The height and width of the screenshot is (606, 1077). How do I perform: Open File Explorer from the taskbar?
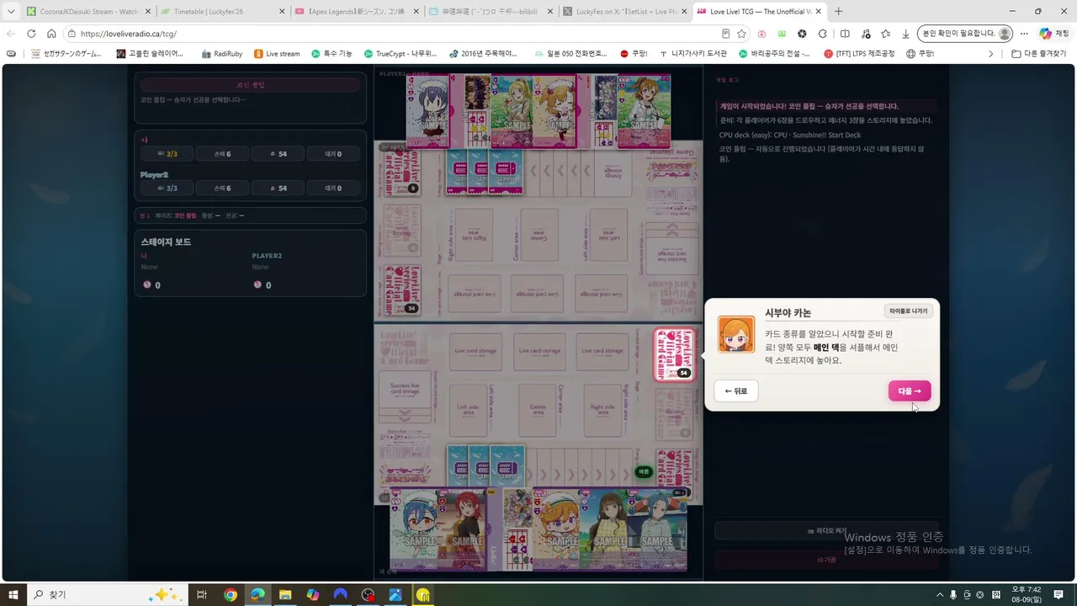point(285,595)
